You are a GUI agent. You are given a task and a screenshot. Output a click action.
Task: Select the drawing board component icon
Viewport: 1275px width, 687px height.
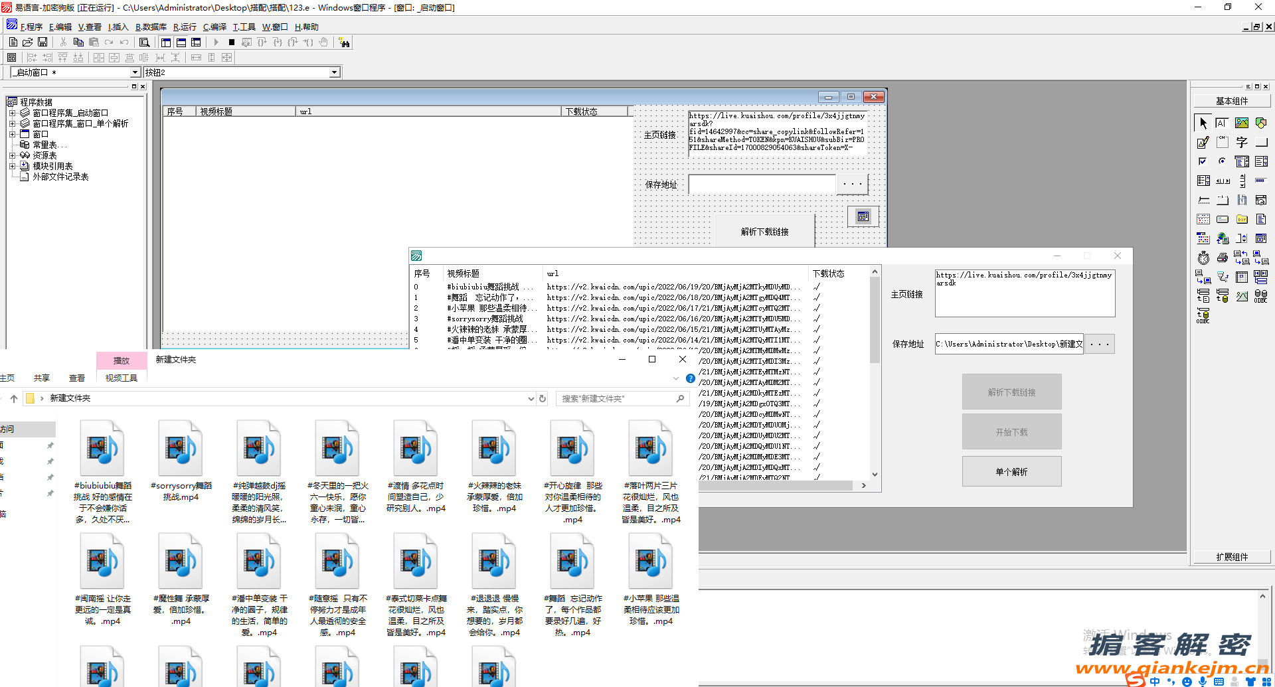(1203, 142)
